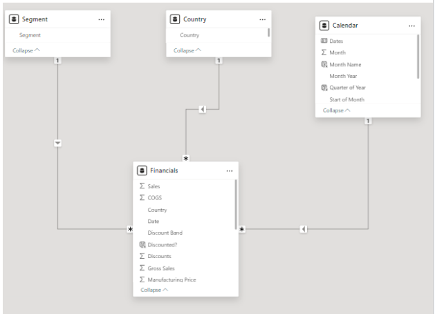
Task: Click the sigma icon next to Discounts
Action: point(142,256)
